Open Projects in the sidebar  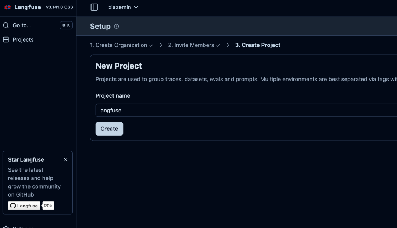tap(23, 40)
